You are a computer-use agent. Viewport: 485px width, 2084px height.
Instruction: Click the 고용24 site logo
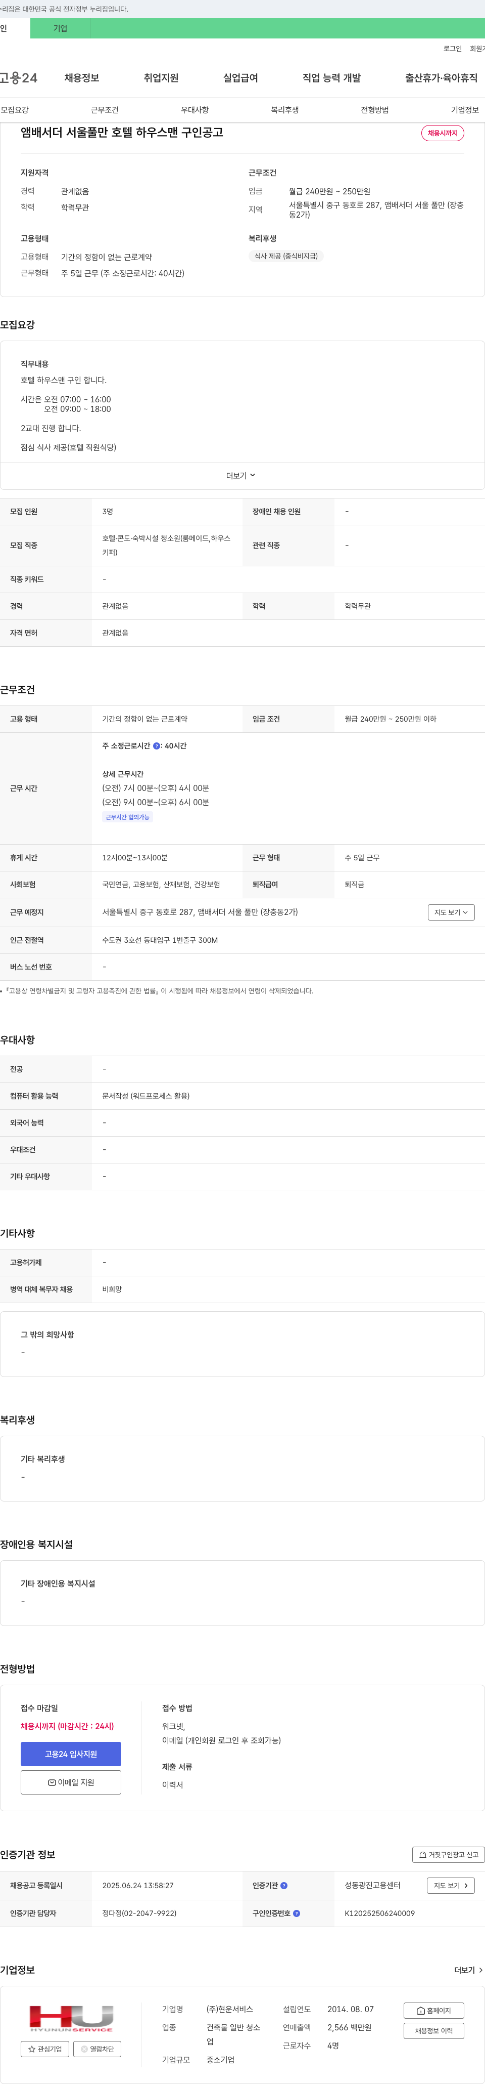(19, 77)
